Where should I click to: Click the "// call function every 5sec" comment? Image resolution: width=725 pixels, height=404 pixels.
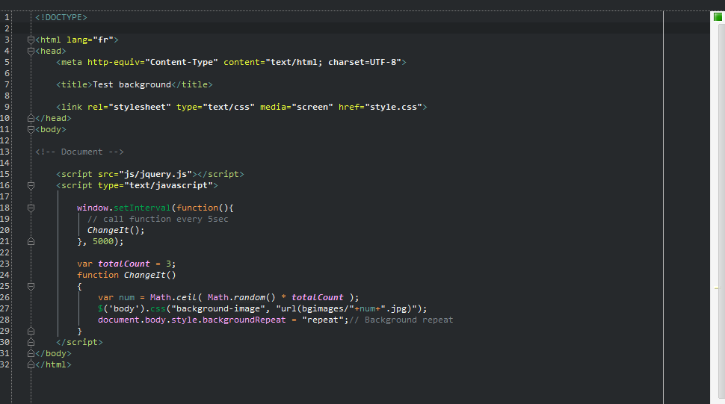(x=158, y=219)
